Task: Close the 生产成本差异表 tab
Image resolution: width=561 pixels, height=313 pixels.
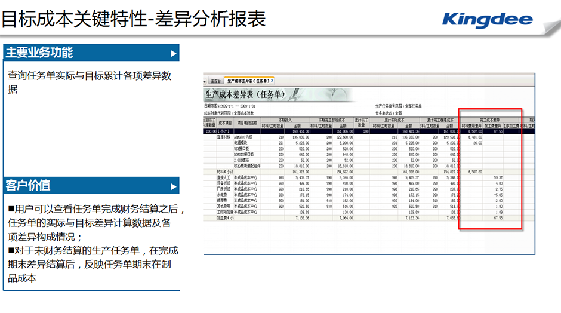Action: pos(272,81)
